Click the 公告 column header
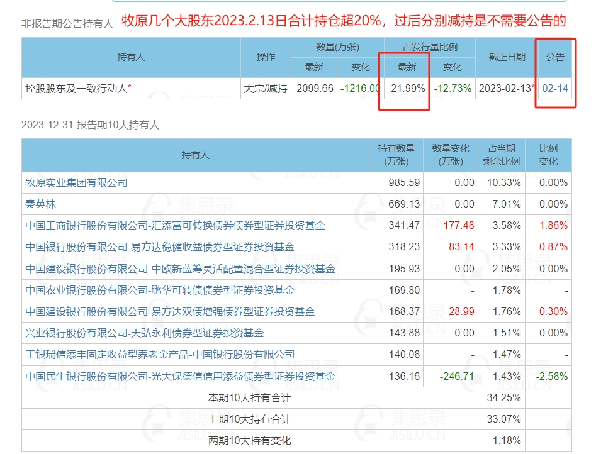 coord(555,57)
